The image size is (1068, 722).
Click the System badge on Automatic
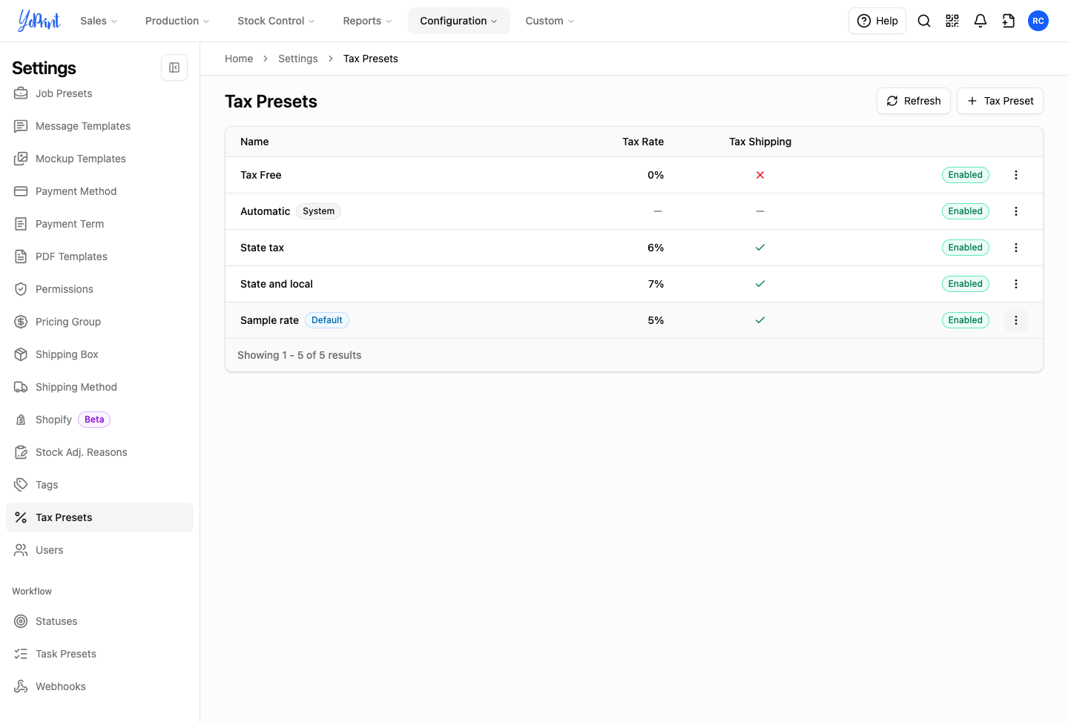click(319, 211)
